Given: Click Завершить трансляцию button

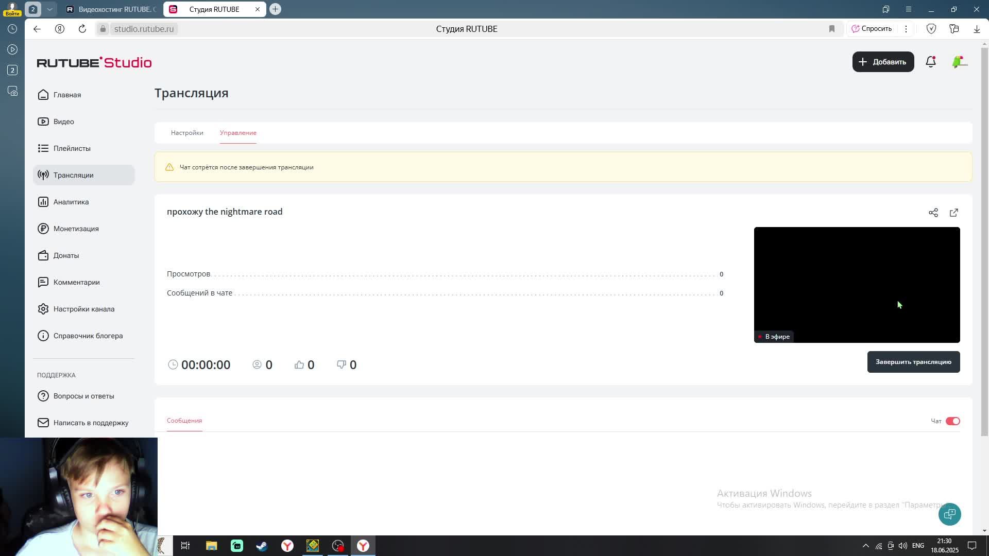Looking at the screenshot, I should pyautogui.click(x=913, y=362).
